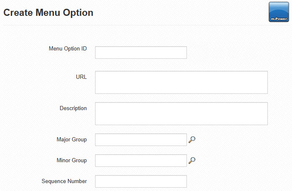Viewport: 292px width, 191px height.
Task: Click the Create Menu Option heading
Action: [48, 13]
